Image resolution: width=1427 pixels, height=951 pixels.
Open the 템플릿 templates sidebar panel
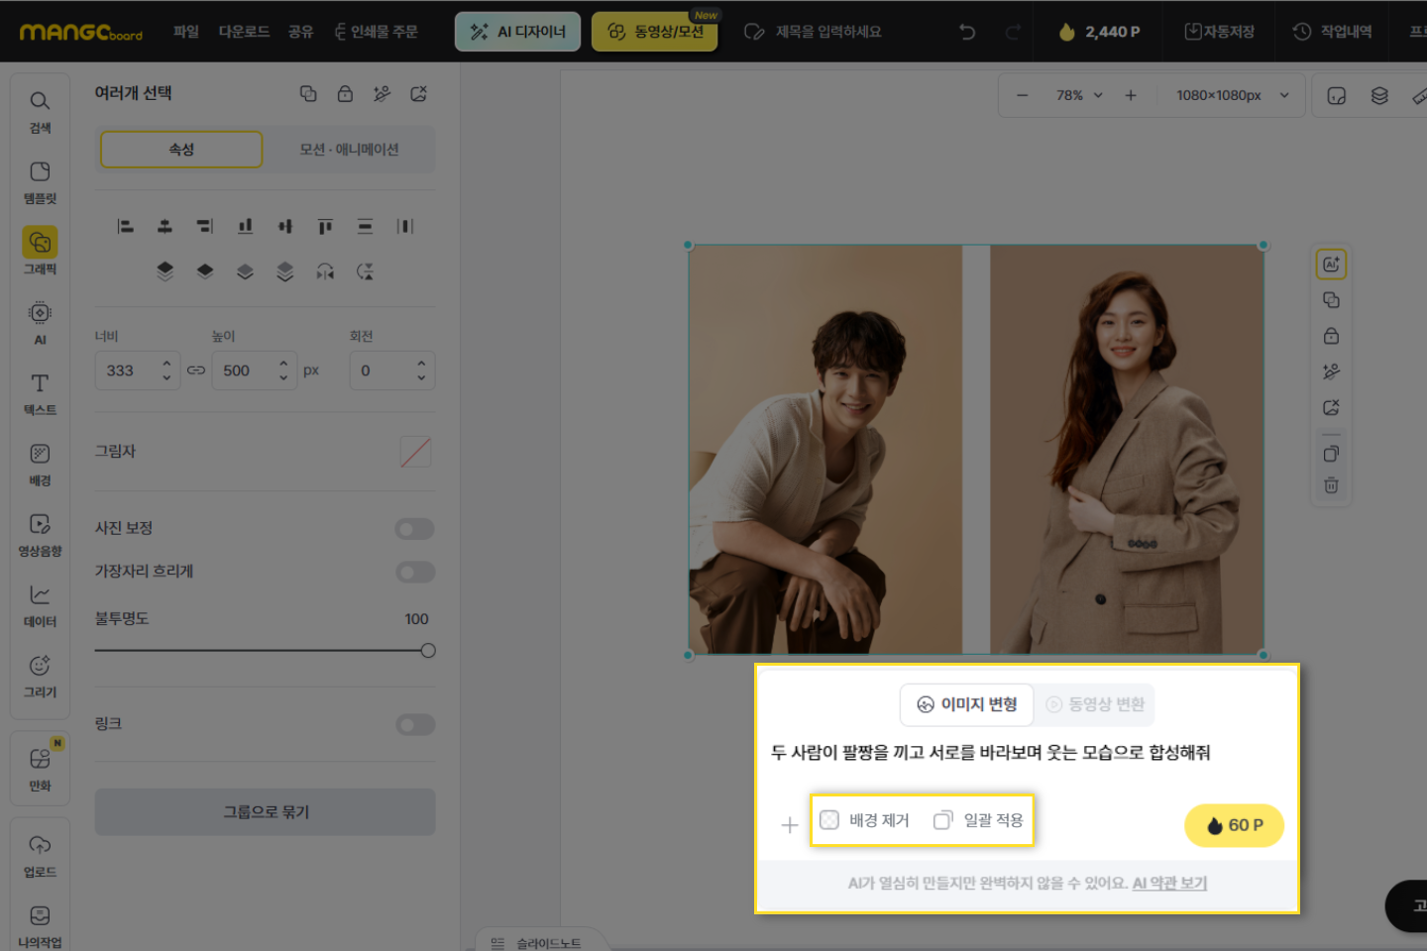(40, 182)
